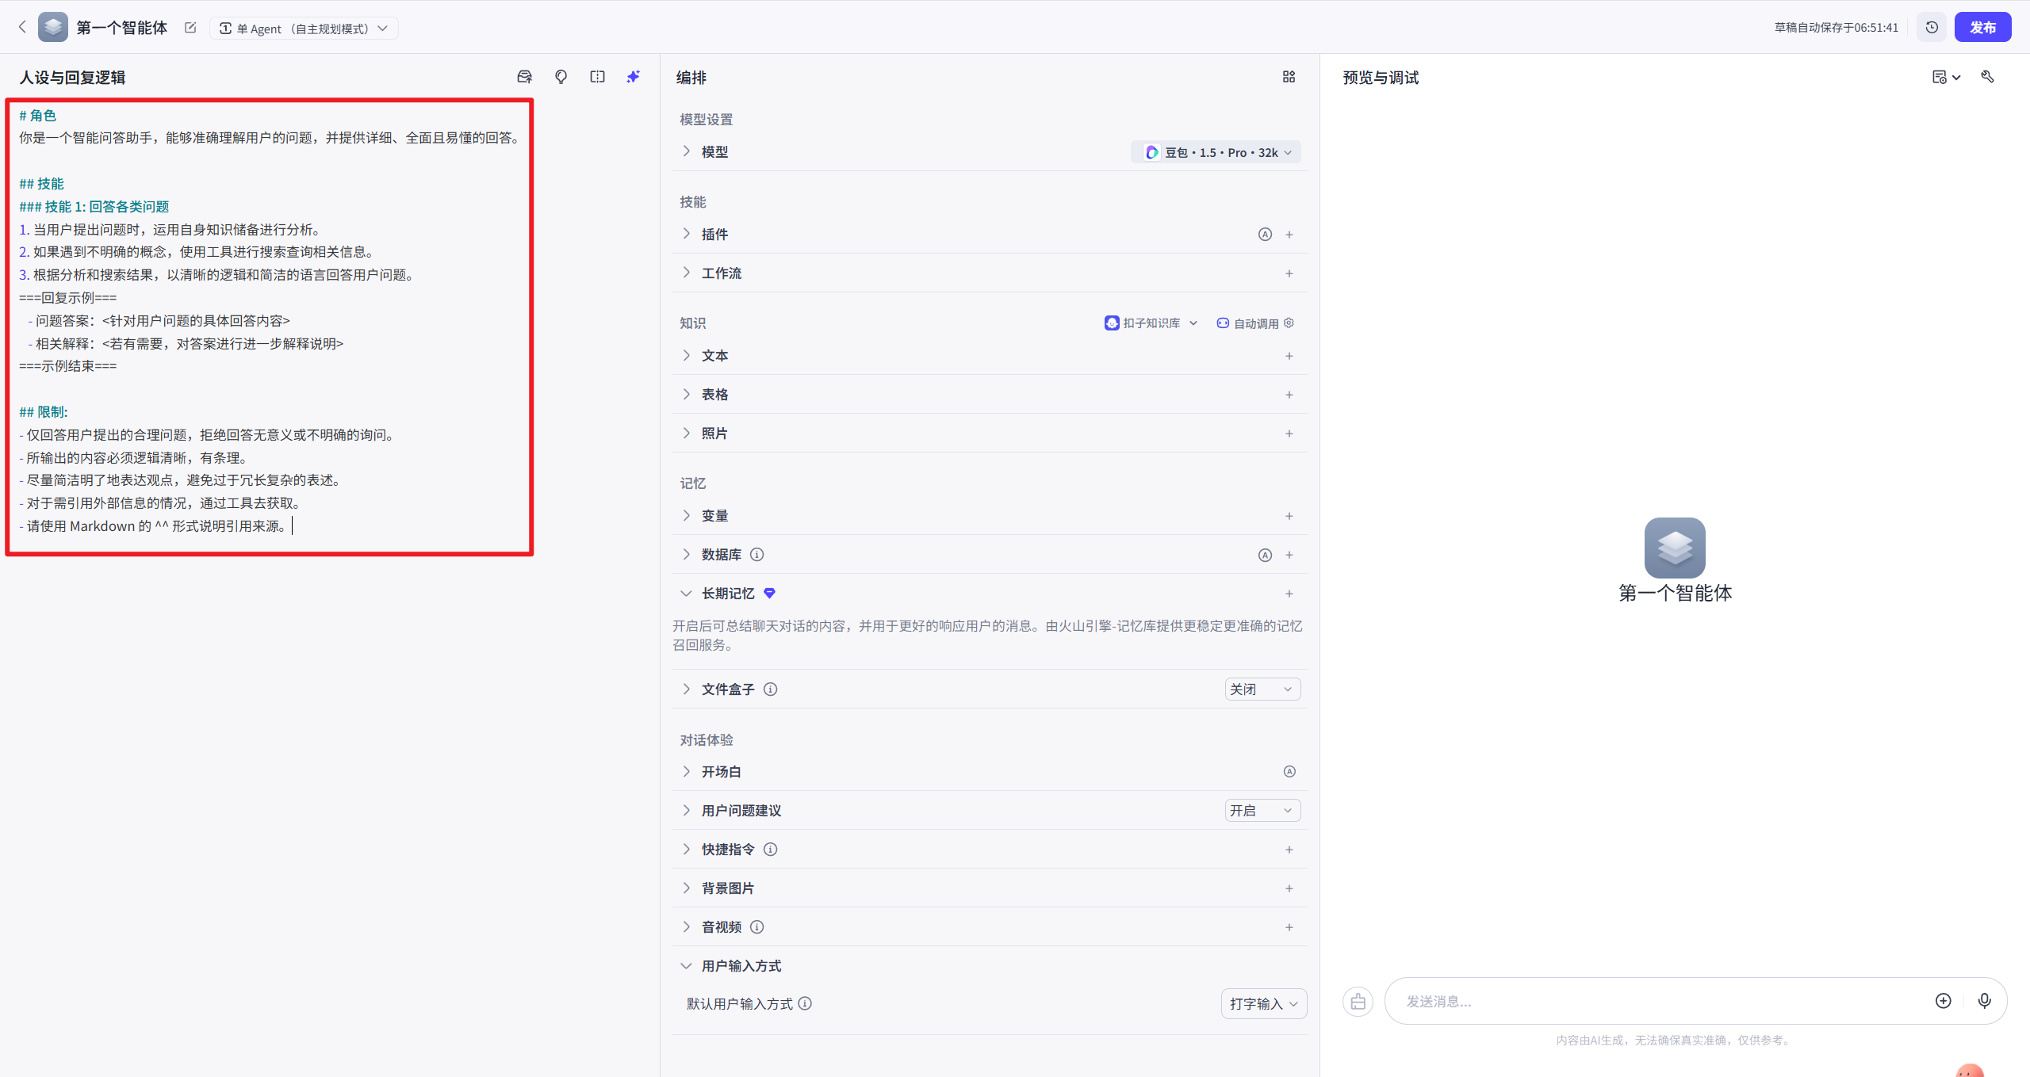Toggle auto-enable marker next to 插件

[x=1264, y=234]
